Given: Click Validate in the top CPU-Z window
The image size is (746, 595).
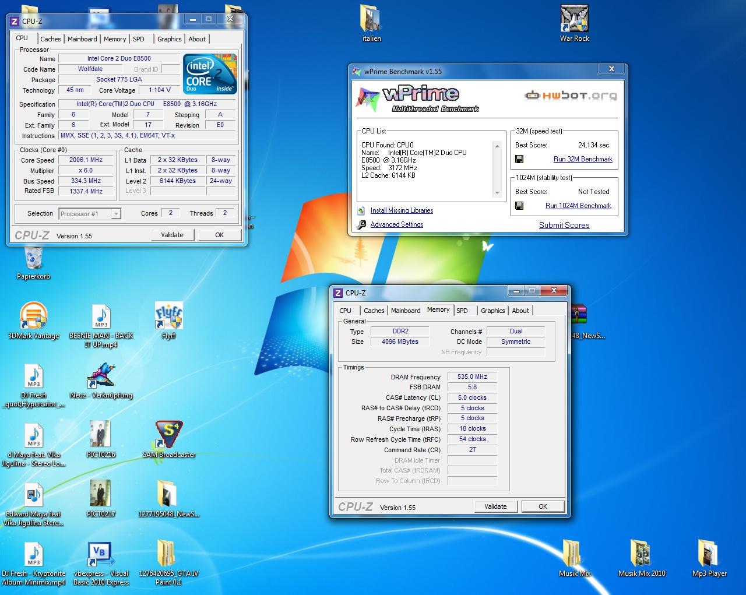Looking at the screenshot, I should pos(172,235).
